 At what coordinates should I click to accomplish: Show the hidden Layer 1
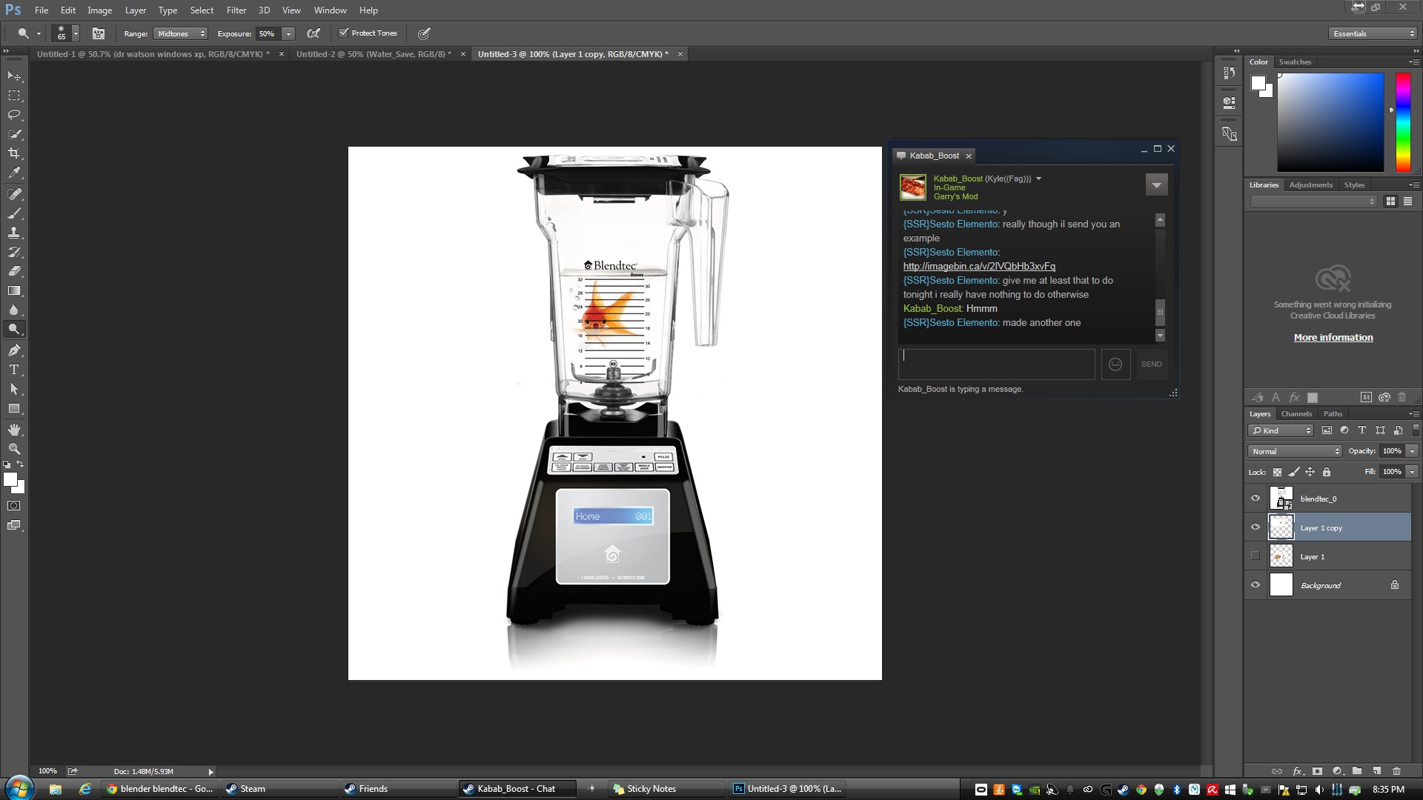pos(1256,556)
